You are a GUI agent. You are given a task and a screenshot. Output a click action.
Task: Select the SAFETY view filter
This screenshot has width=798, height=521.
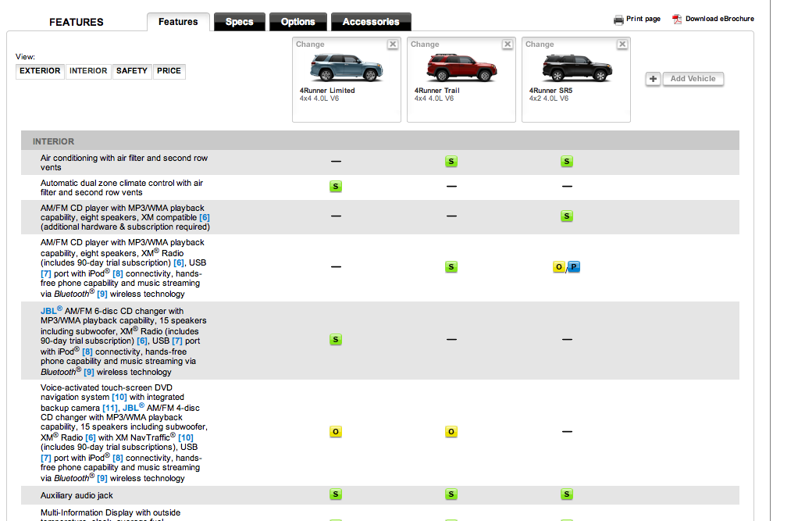click(132, 71)
